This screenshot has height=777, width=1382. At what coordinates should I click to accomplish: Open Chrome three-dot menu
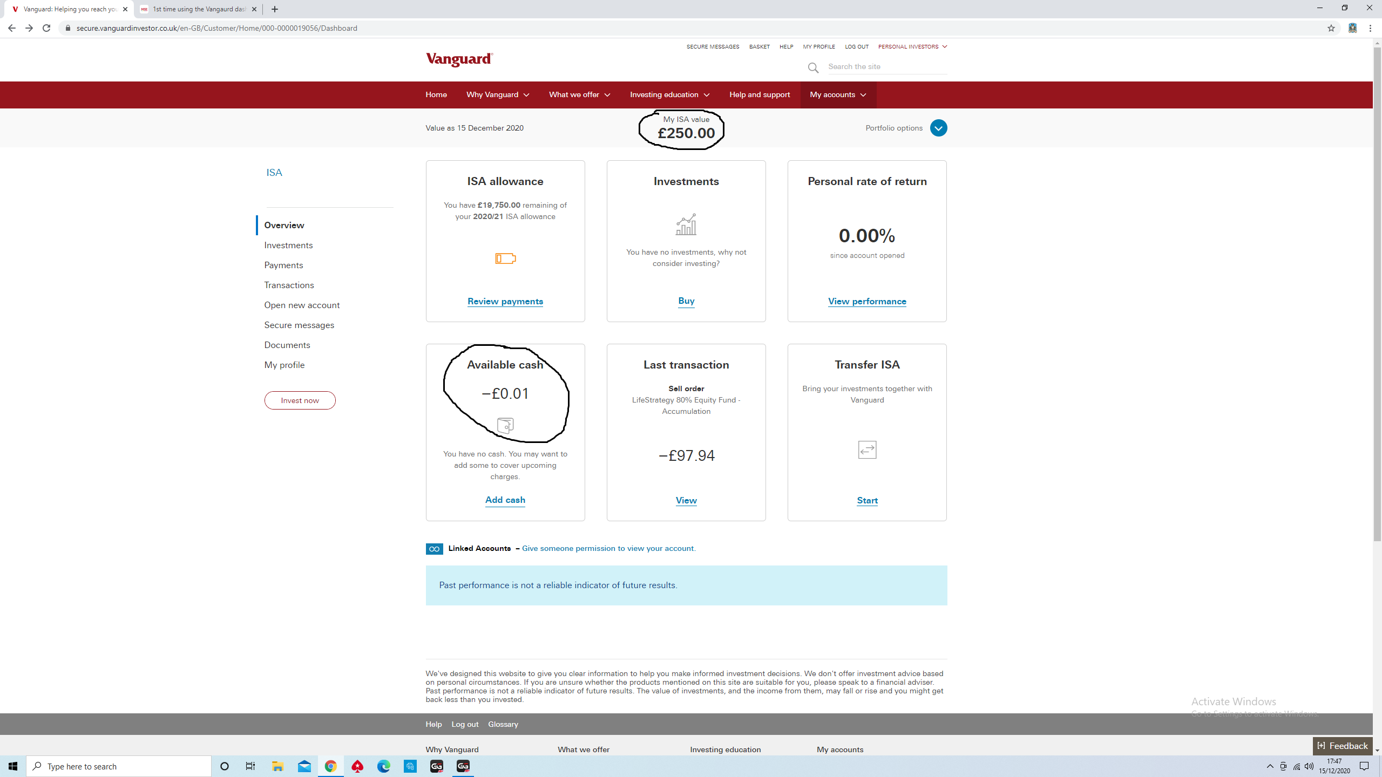click(1371, 28)
